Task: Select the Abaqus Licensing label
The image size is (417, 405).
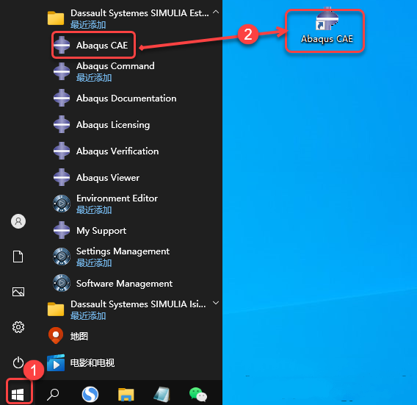Action: pos(113,125)
